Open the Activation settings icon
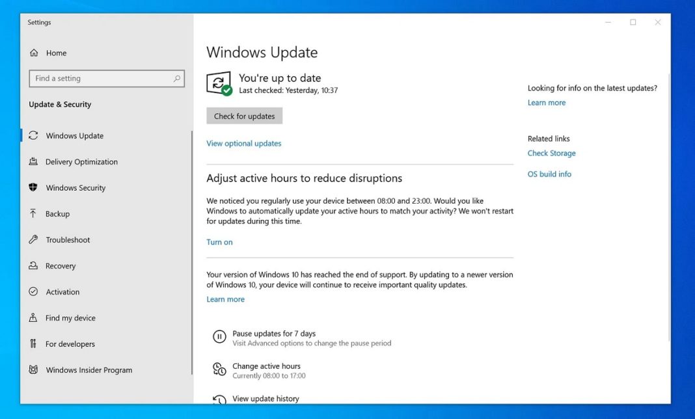Viewport: 695px width, 419px height. point(34,291)
